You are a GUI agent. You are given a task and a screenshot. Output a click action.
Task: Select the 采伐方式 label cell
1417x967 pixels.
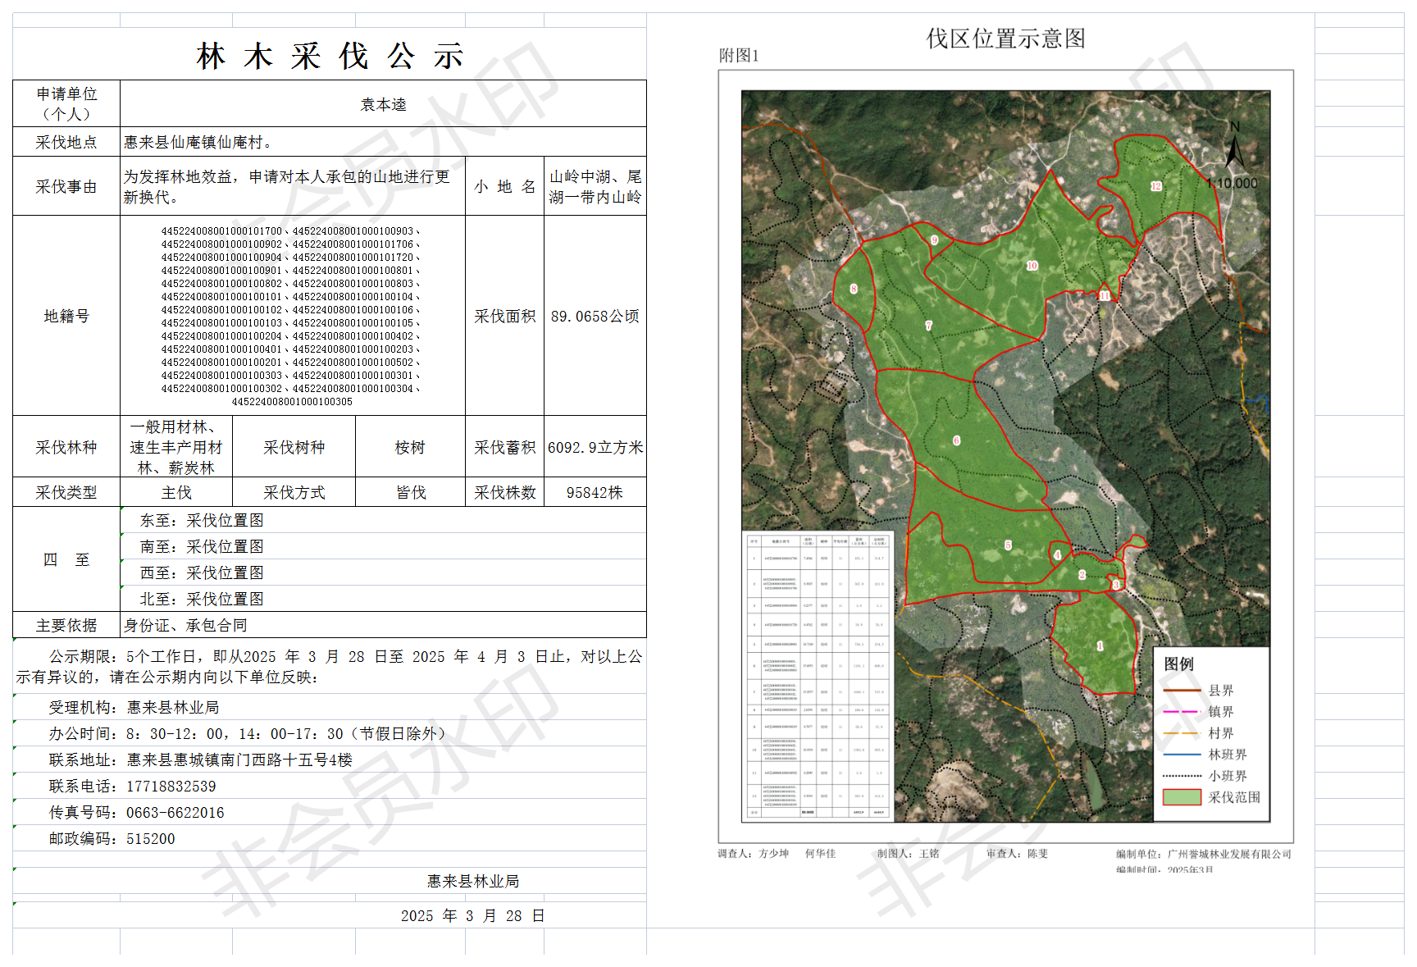pyautogui.click(x=294, y=492)
